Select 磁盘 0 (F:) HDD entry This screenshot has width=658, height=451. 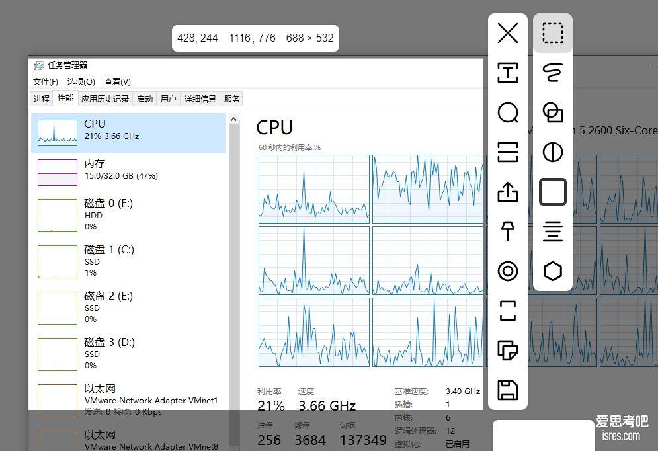tap(129, 215)
